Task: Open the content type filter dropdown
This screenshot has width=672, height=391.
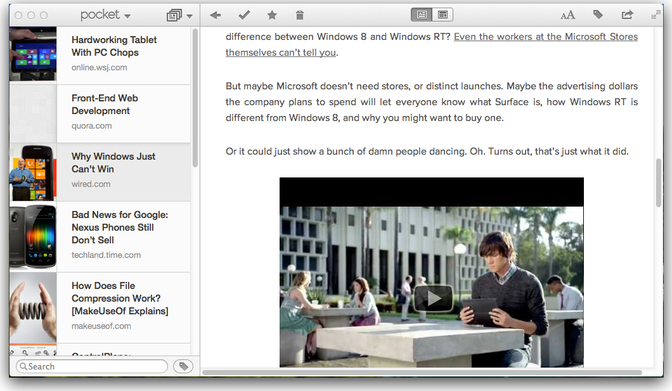Action: click(179, 15)
